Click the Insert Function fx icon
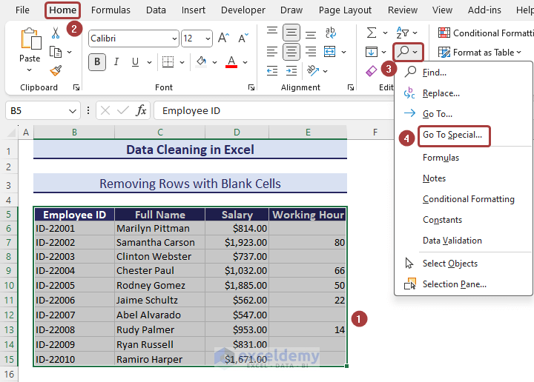This screenshot has height=382, width=534. pos(141,110)
